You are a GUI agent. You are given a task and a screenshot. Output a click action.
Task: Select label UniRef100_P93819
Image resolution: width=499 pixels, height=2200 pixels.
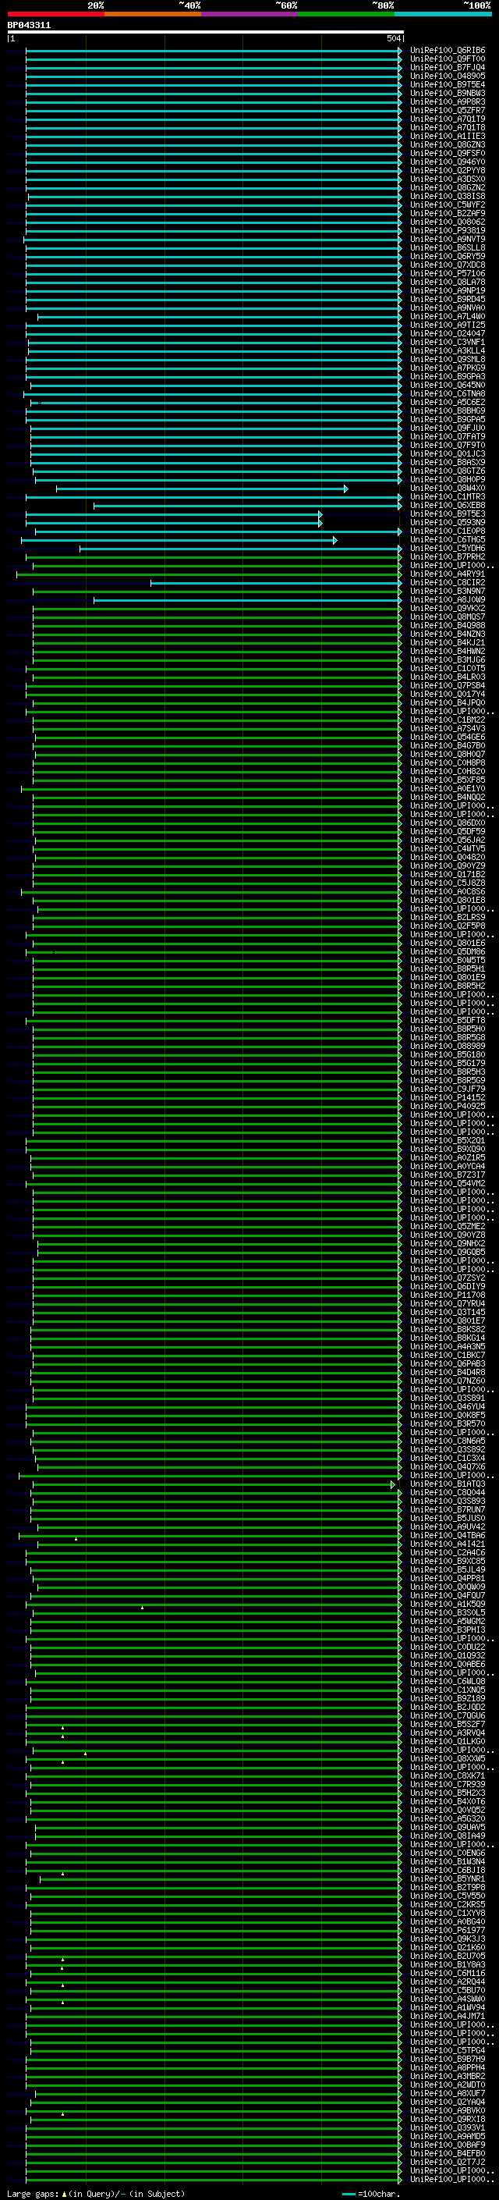pos(448,230)
